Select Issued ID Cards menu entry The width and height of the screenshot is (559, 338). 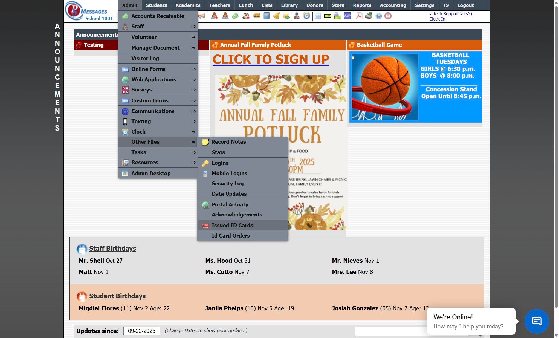coord(232,225)
